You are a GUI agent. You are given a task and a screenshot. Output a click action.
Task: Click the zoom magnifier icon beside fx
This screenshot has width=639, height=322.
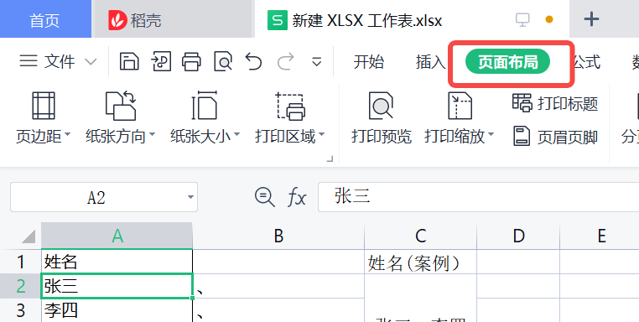pos(264,197)
